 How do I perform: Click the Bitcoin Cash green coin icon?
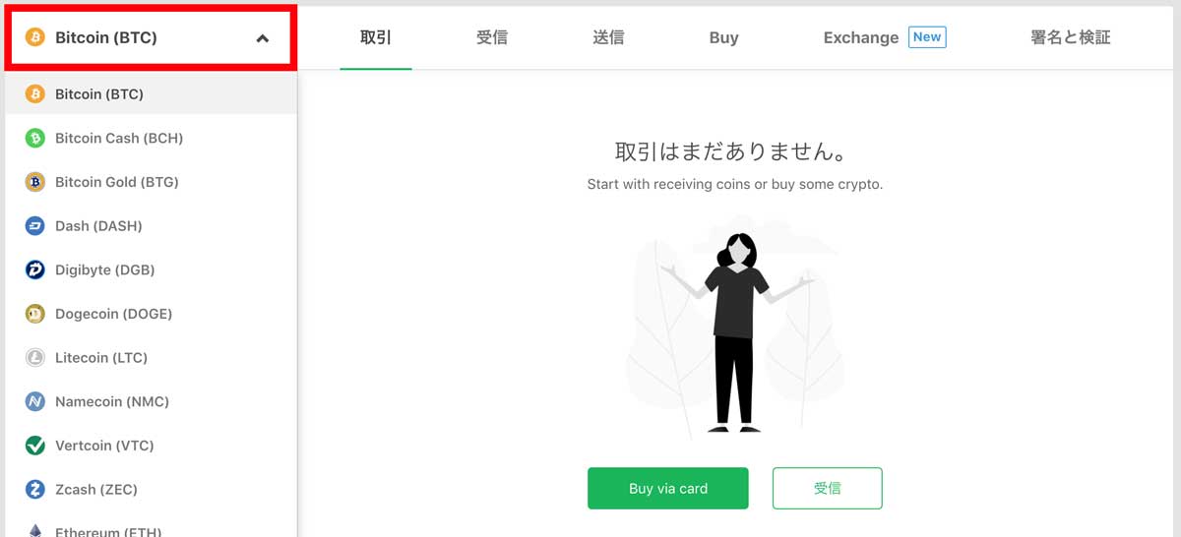coord(35,139)
